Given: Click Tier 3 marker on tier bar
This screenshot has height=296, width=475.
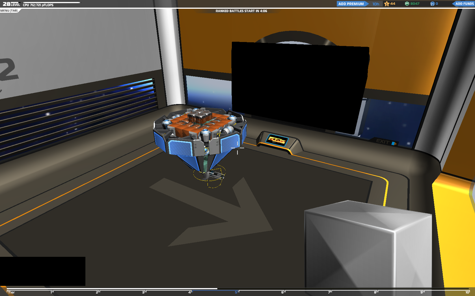Looking at the screenshot, I should pos(144,292).
